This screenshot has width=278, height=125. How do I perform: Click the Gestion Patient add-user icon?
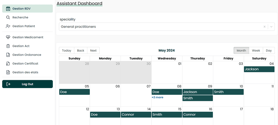pos(8,26)
